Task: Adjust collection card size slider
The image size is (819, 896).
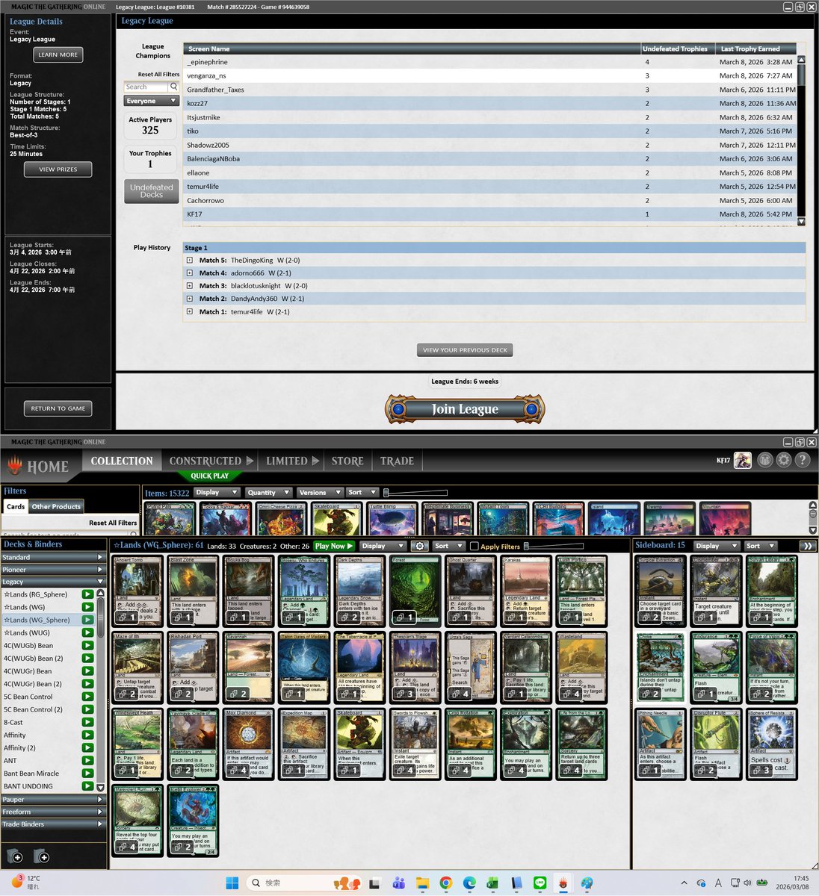Action: 415,492
